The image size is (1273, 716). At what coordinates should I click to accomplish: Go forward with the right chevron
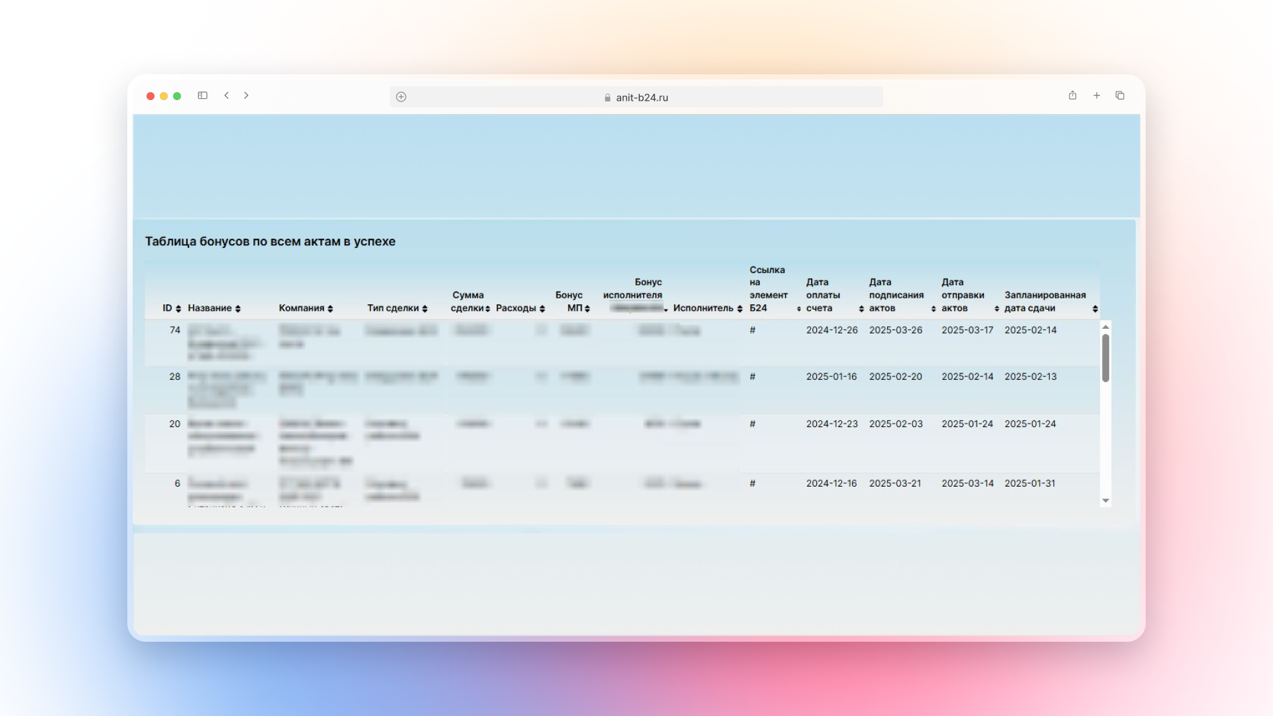(x=246, y=95)
